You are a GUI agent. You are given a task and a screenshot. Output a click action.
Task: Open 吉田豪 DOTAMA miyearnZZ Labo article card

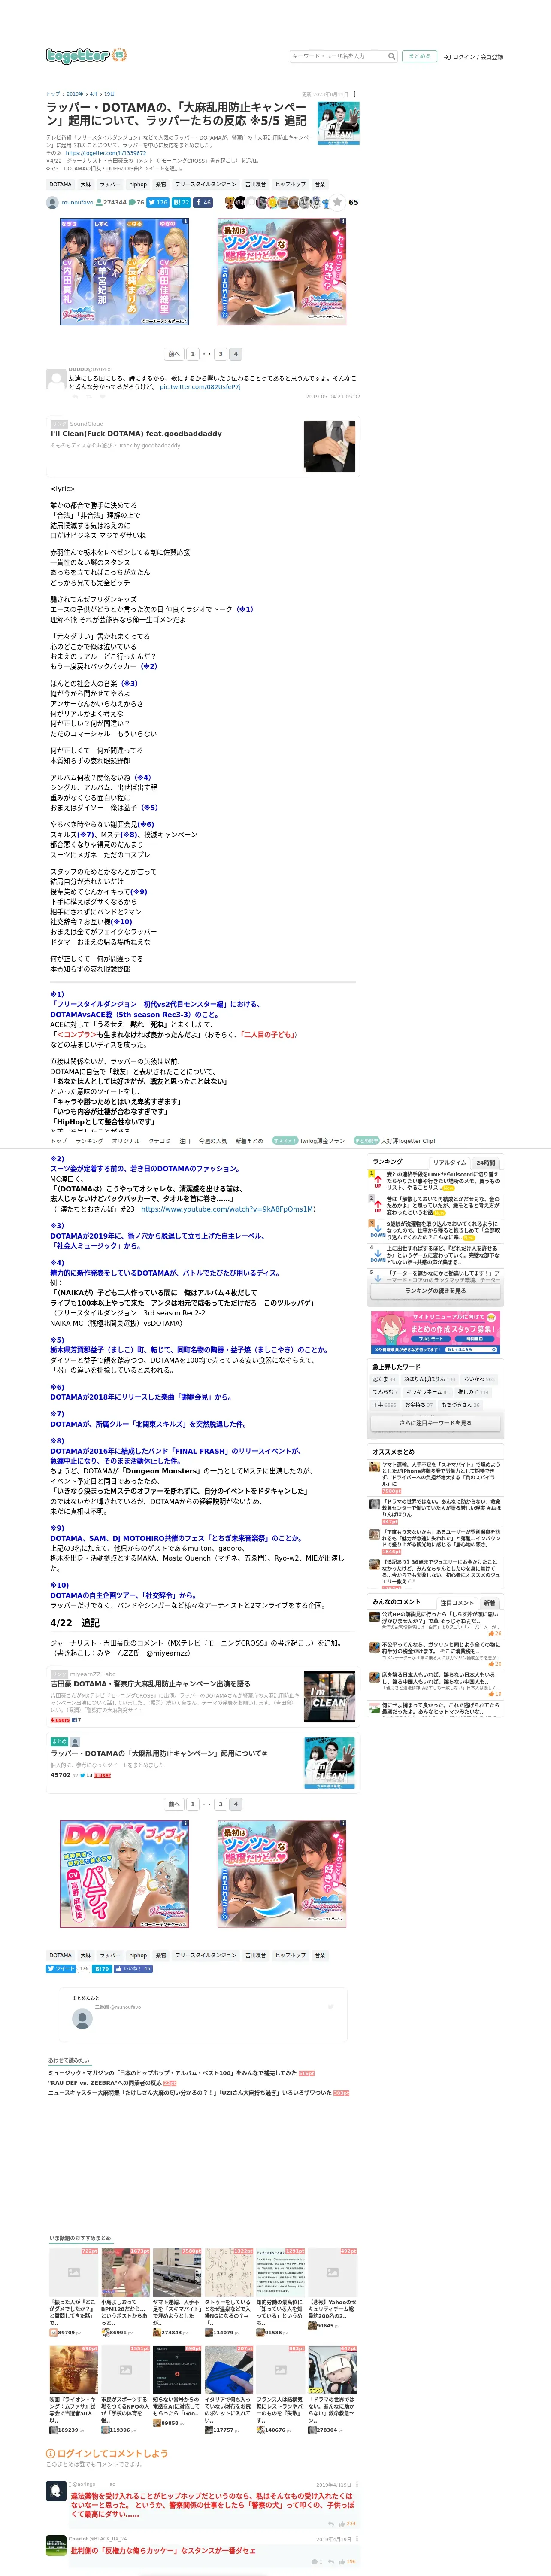[203, 1698]
